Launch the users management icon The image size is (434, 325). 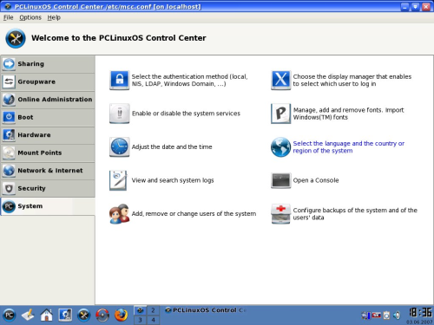point(119,214)
